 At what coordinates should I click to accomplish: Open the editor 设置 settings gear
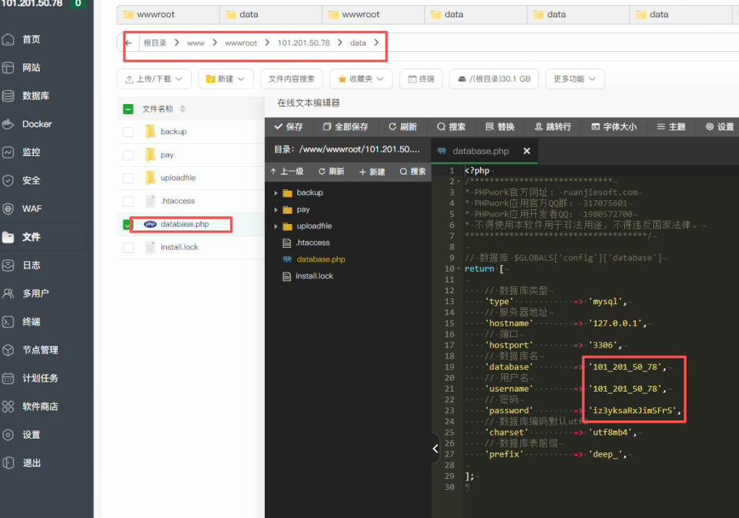pos(719,126)
